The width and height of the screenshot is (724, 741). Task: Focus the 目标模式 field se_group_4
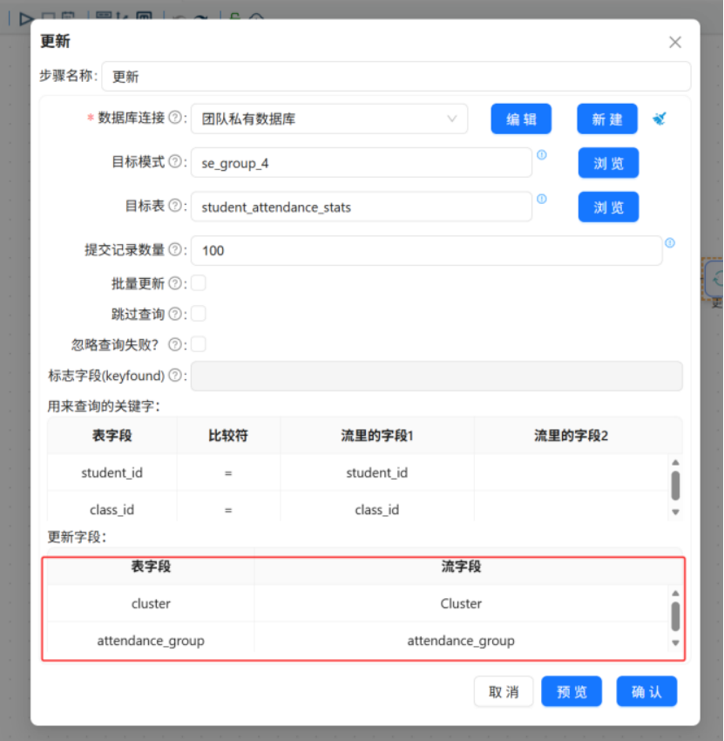(362, 163)
